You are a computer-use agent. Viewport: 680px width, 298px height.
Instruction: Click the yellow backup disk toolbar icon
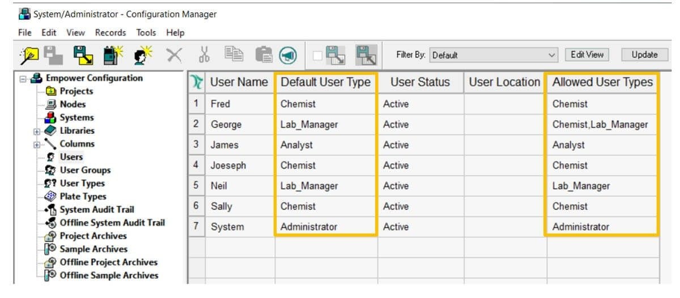(x=83, y=55)
